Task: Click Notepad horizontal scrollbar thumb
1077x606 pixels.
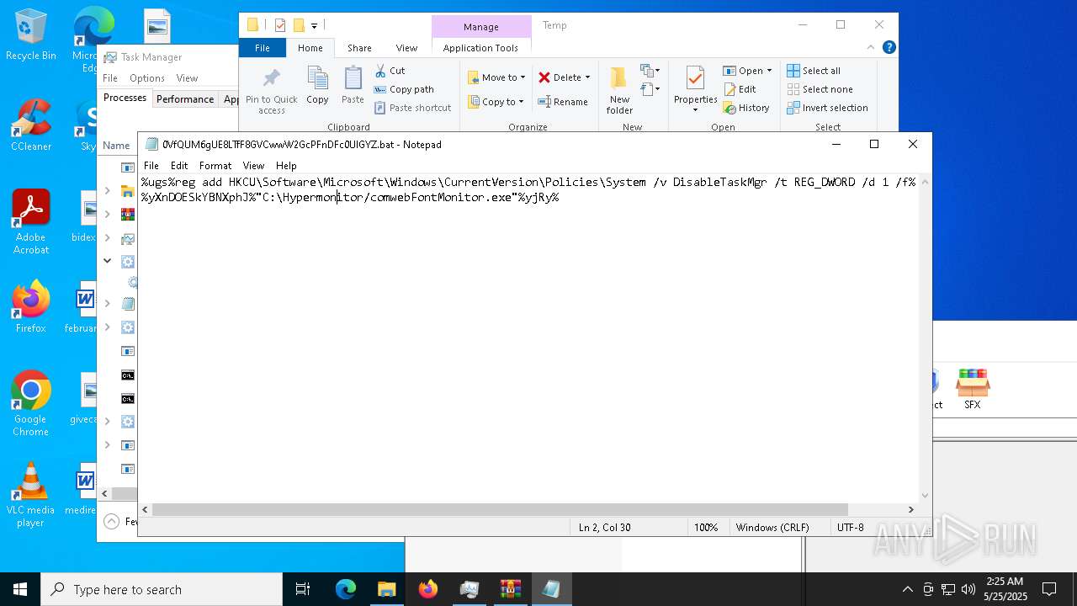Action: click(500, 509)
